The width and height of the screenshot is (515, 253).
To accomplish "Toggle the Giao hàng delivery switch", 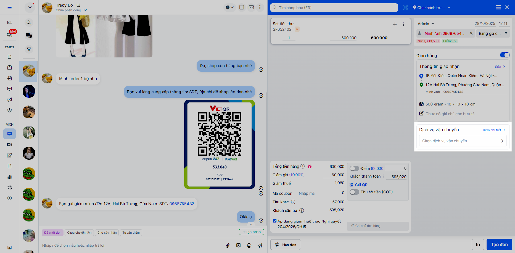I will [x=505, y=55].
